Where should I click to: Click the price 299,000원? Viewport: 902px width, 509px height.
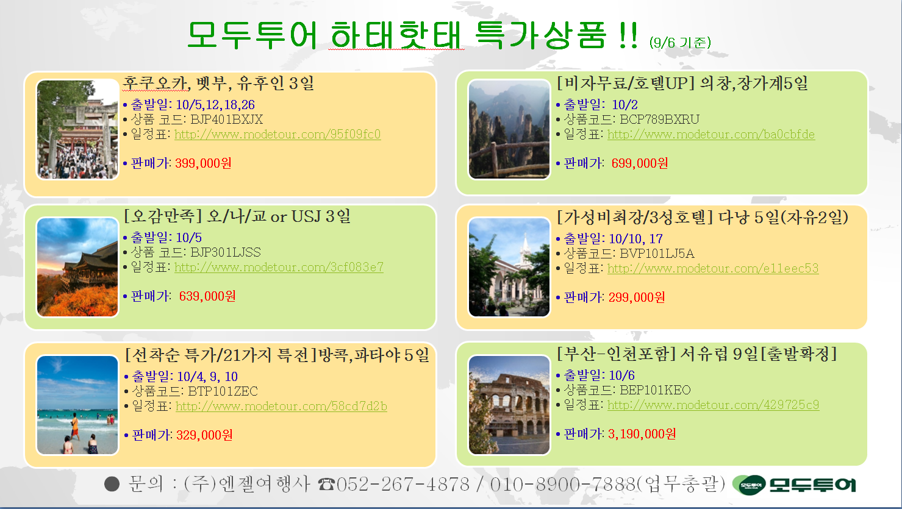point(637,297)
